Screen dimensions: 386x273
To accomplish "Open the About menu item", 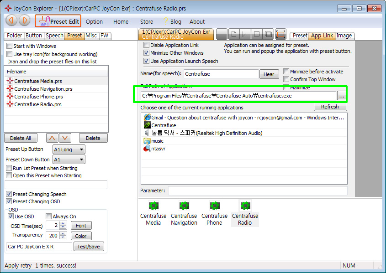I will (x=197, y=21).
